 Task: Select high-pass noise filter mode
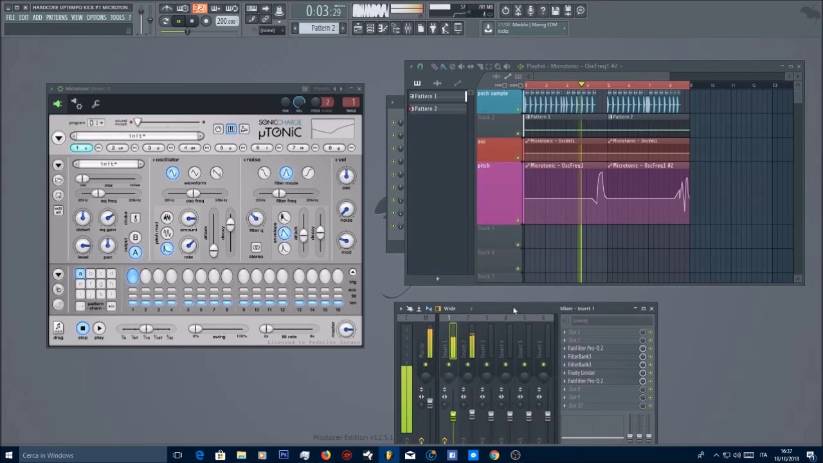308,173
